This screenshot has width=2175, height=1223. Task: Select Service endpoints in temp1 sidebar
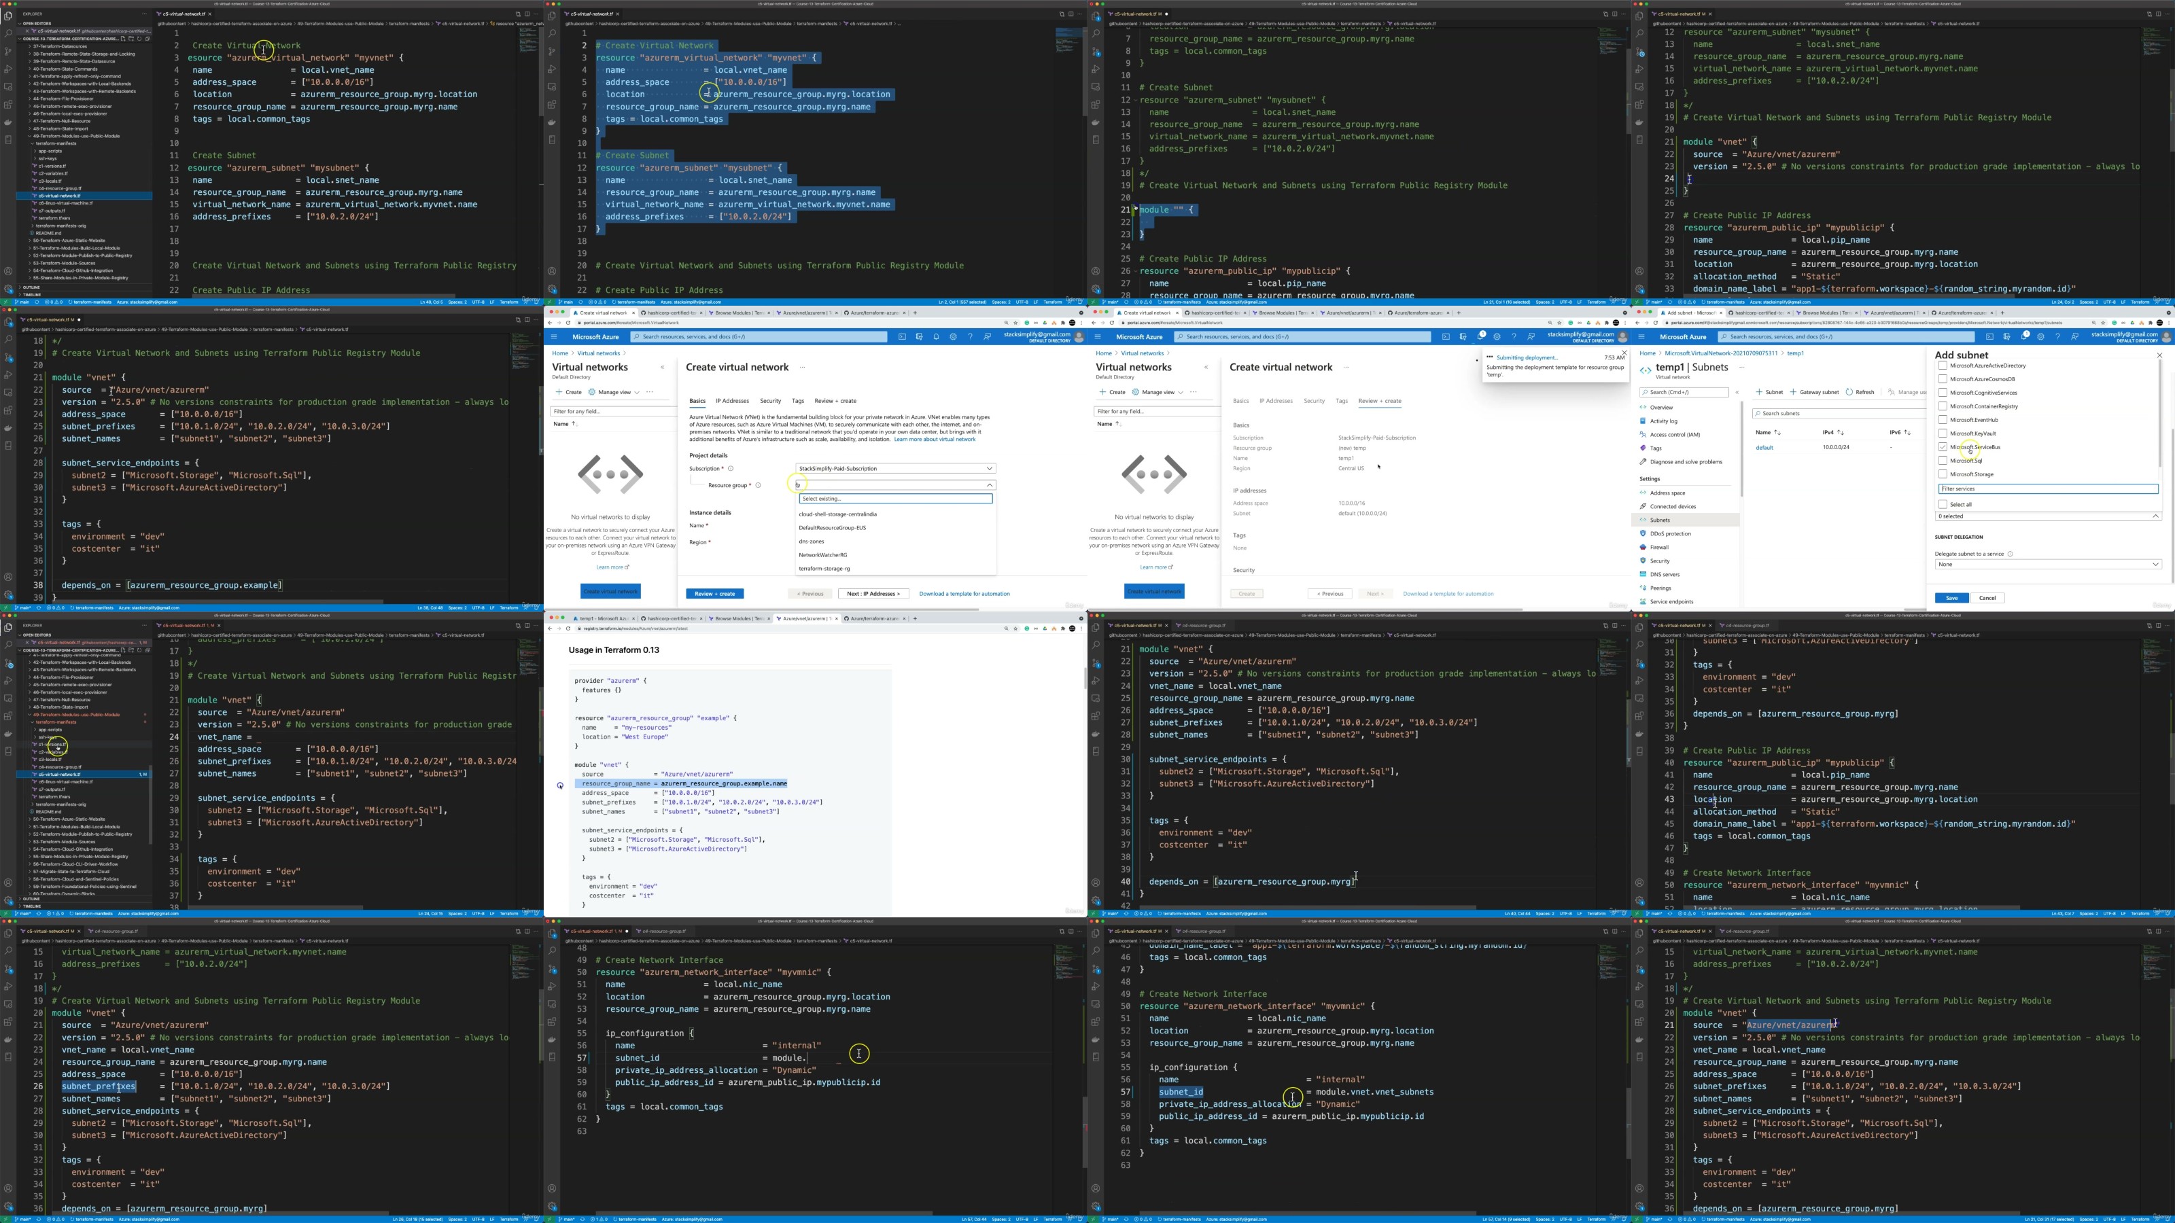click(x=1671, y=602)
